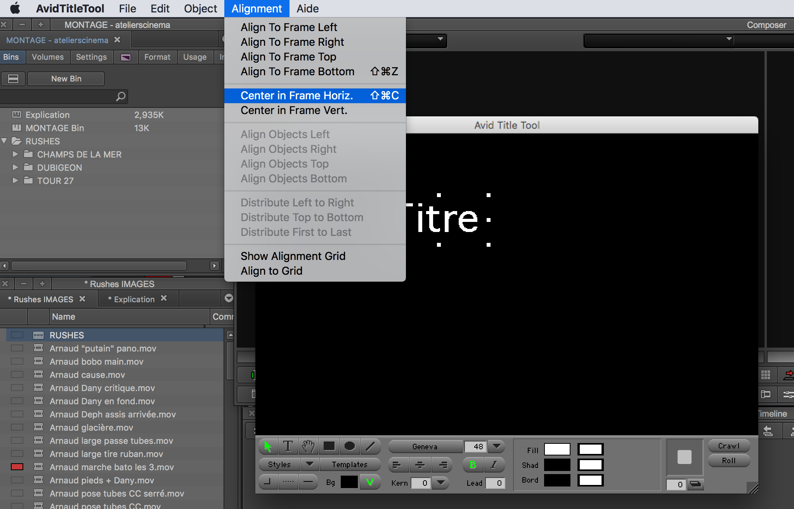The image size is (794, 509).
Task: Open the Rushes IMAGES bin fast menu
Action: 229,298
